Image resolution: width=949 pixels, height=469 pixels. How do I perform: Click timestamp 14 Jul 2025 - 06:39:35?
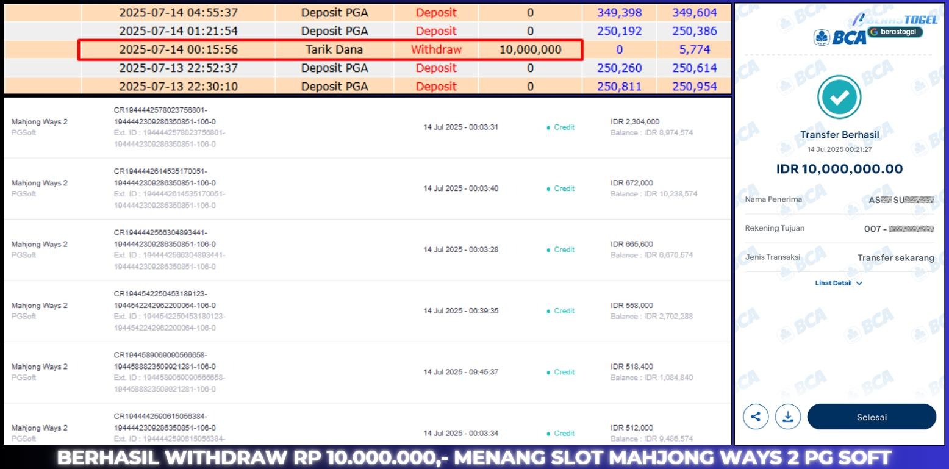(x=461, y=311)
